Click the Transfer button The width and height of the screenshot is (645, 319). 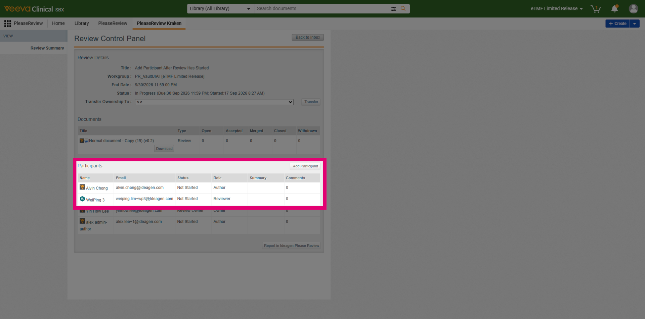click(311, 102)
